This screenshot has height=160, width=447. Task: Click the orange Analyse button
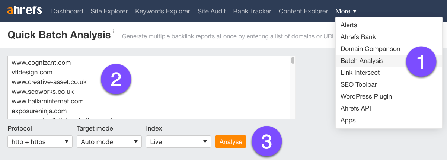[231, 142]
